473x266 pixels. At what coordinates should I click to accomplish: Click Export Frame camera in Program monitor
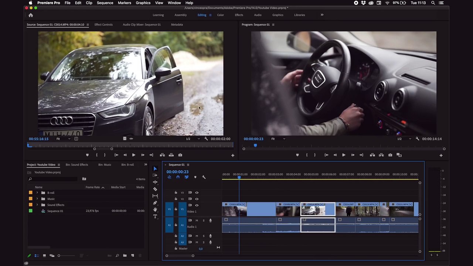(390, 155)
